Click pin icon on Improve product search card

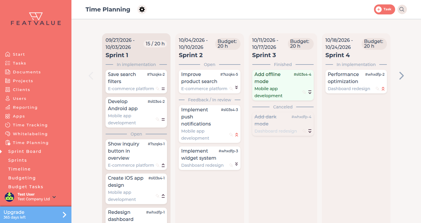[x=231, y=89]
